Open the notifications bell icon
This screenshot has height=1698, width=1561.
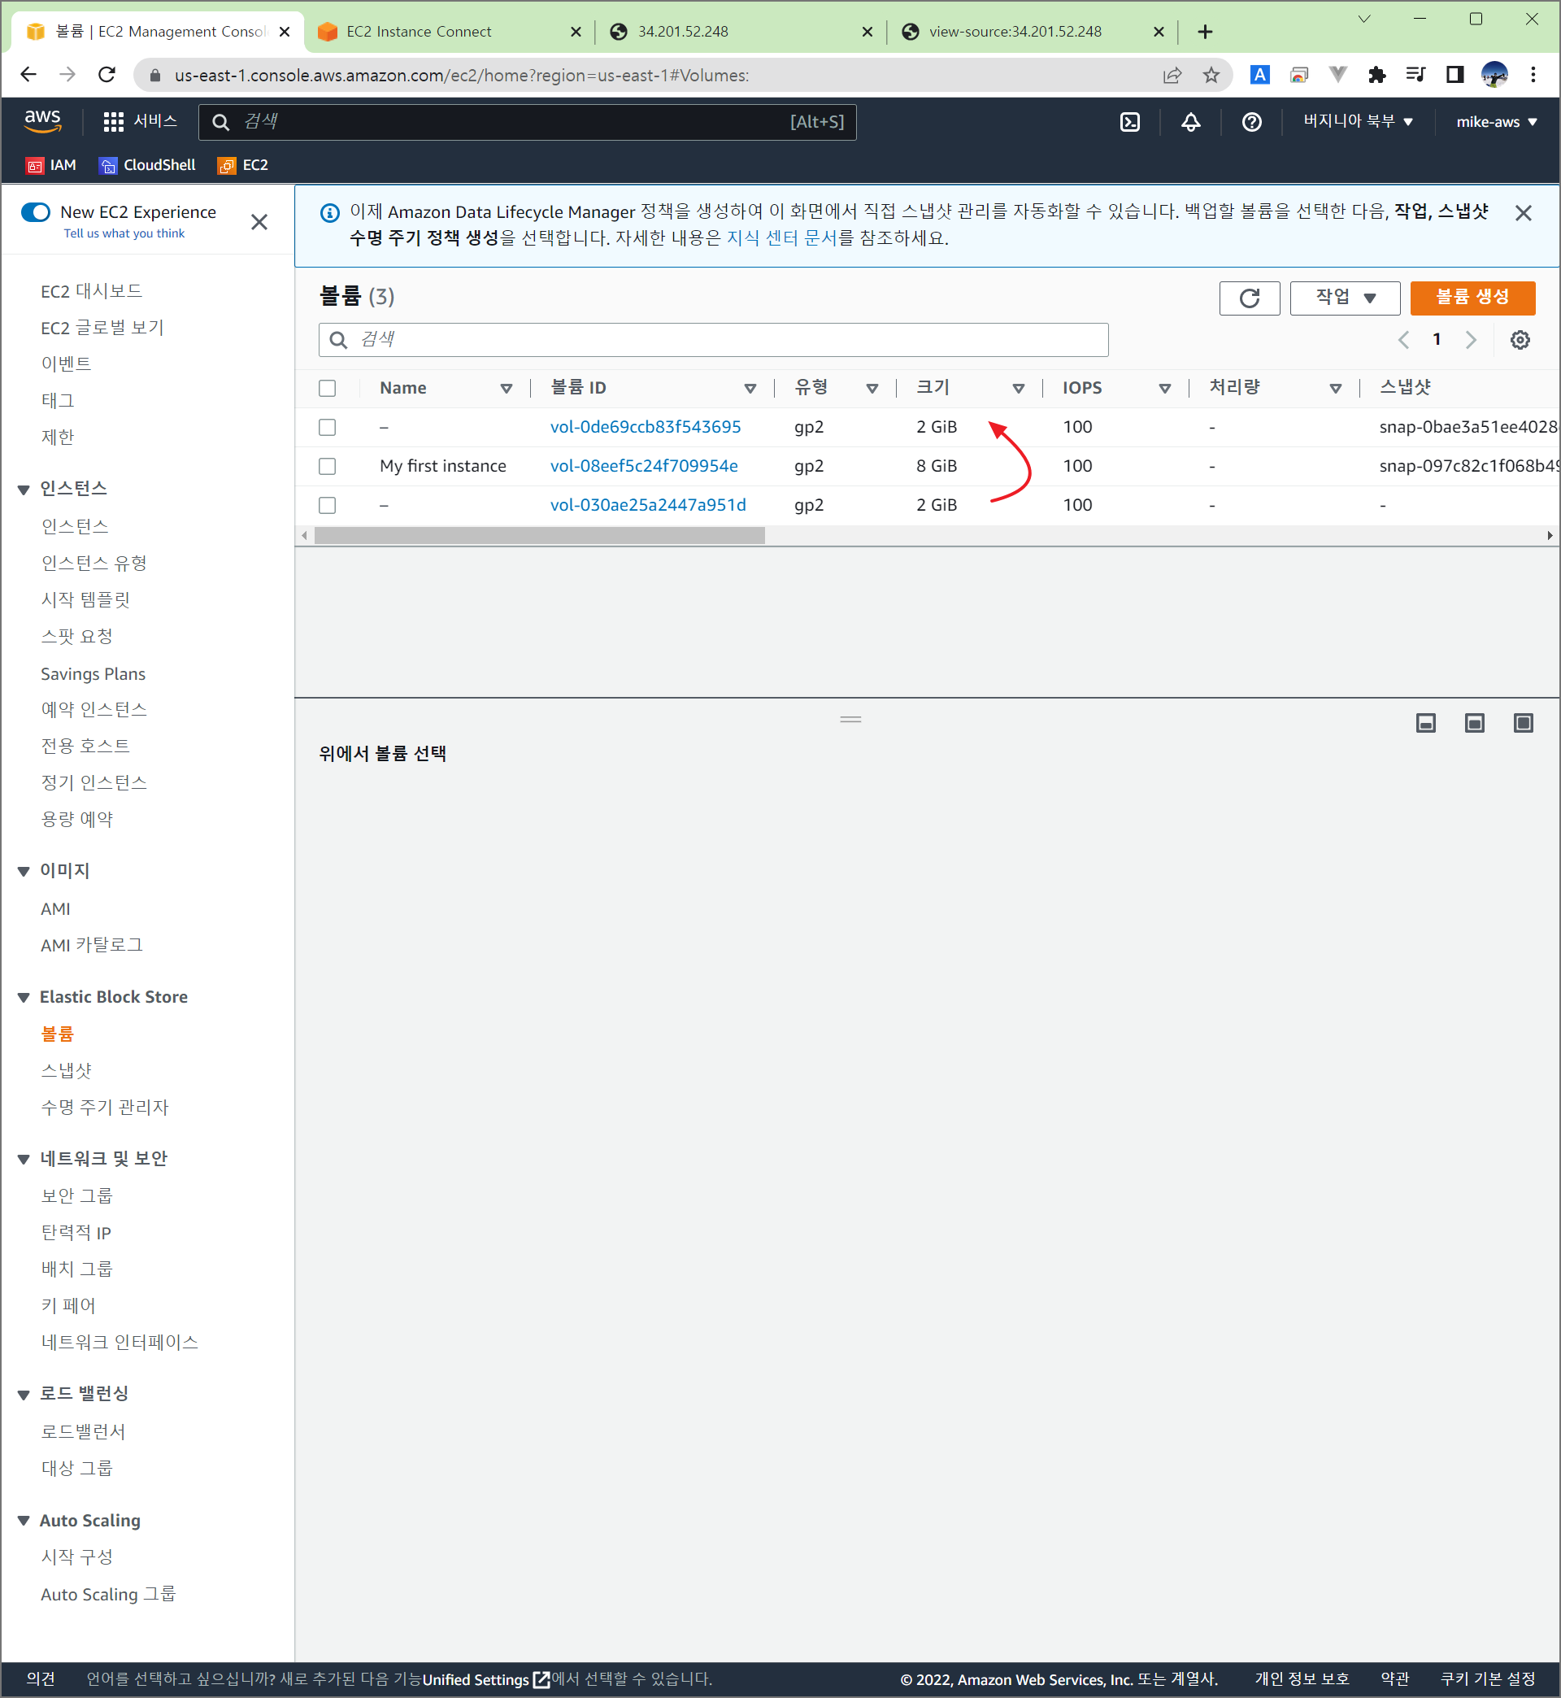1190,122
